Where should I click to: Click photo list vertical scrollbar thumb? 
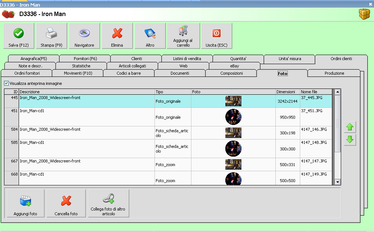pos(337,123)
